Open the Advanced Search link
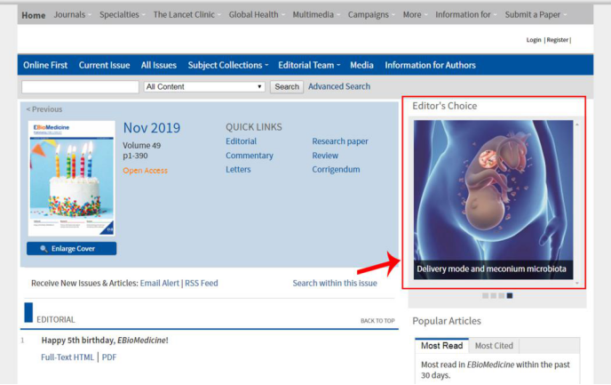 coord(339,86)
